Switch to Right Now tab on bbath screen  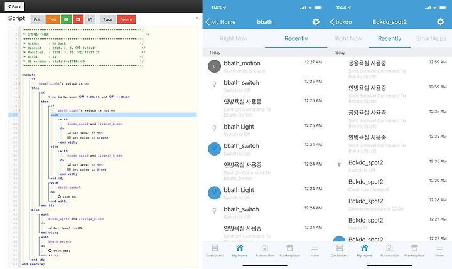tap(234, 38)
